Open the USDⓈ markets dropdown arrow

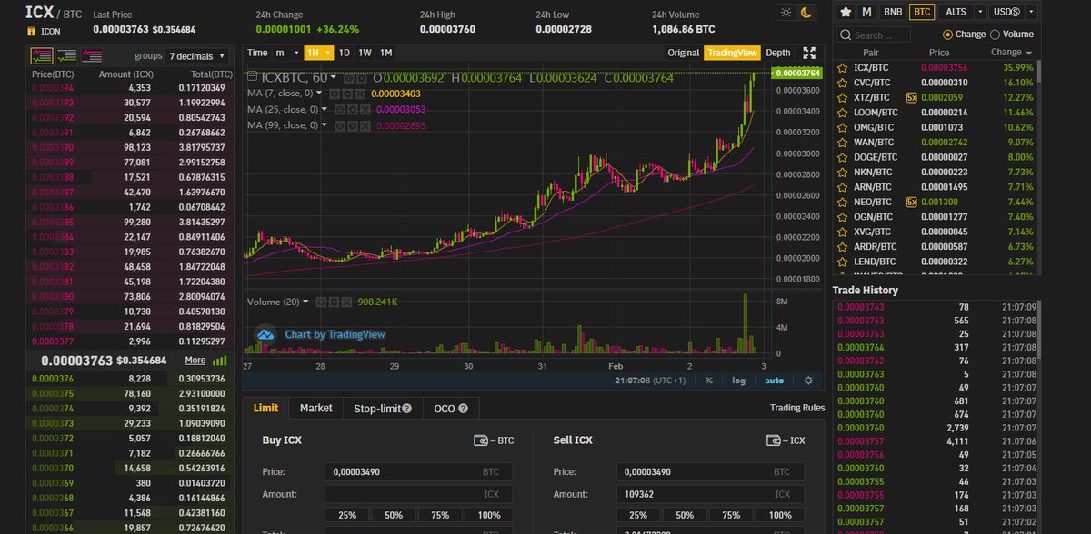[1031, 12]
